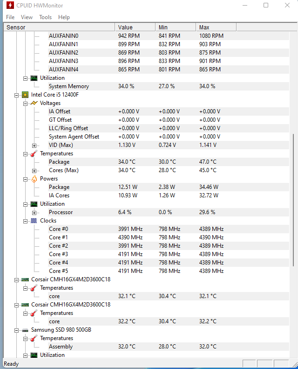Click the Max column header
This screenshot has height=369, width=298.
pos(216,28)
